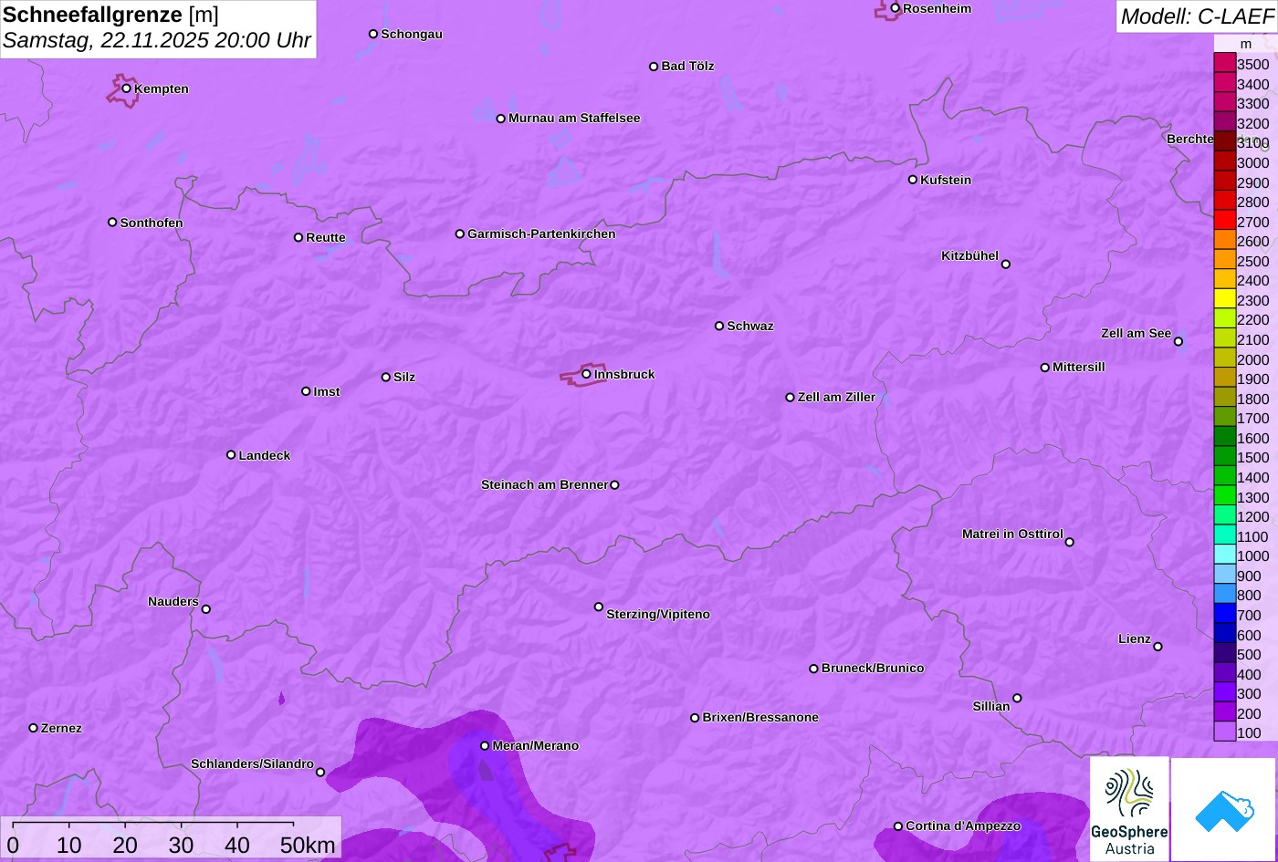Click the Reutte location dot
The width and height of the screenshot is (1278, 862).
click(298, 237)
